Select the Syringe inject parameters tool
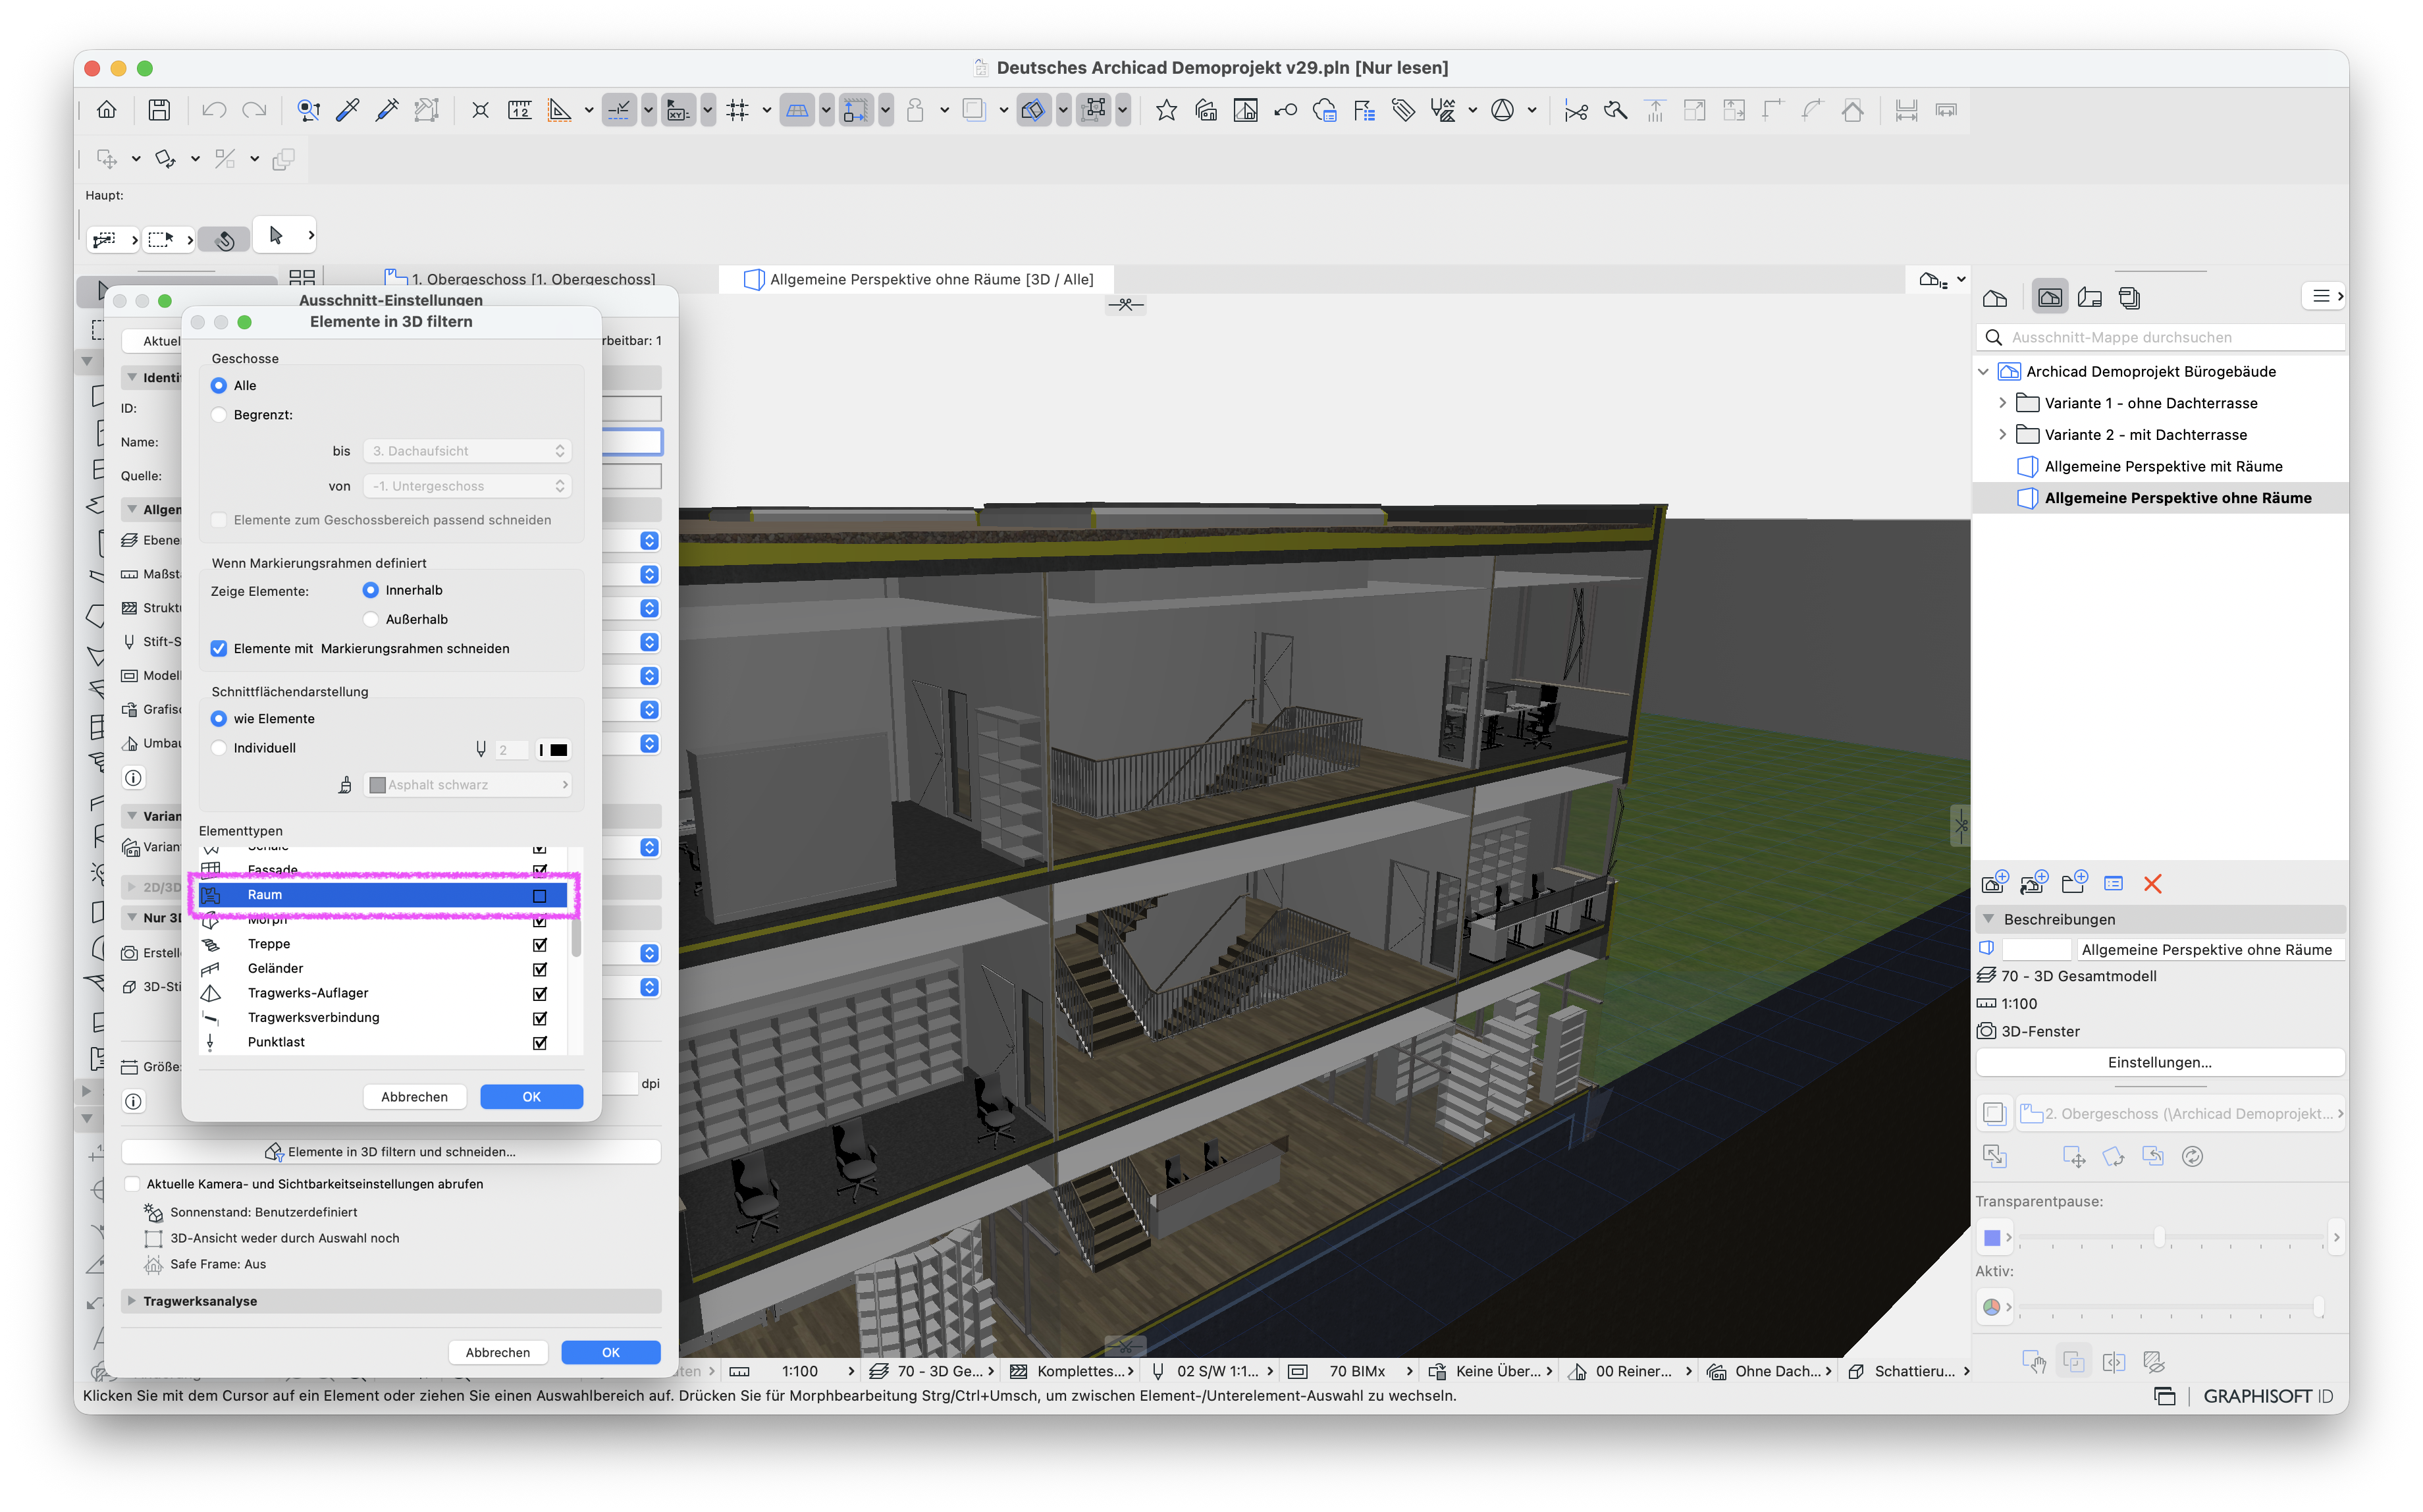 (x=387, y=110)
